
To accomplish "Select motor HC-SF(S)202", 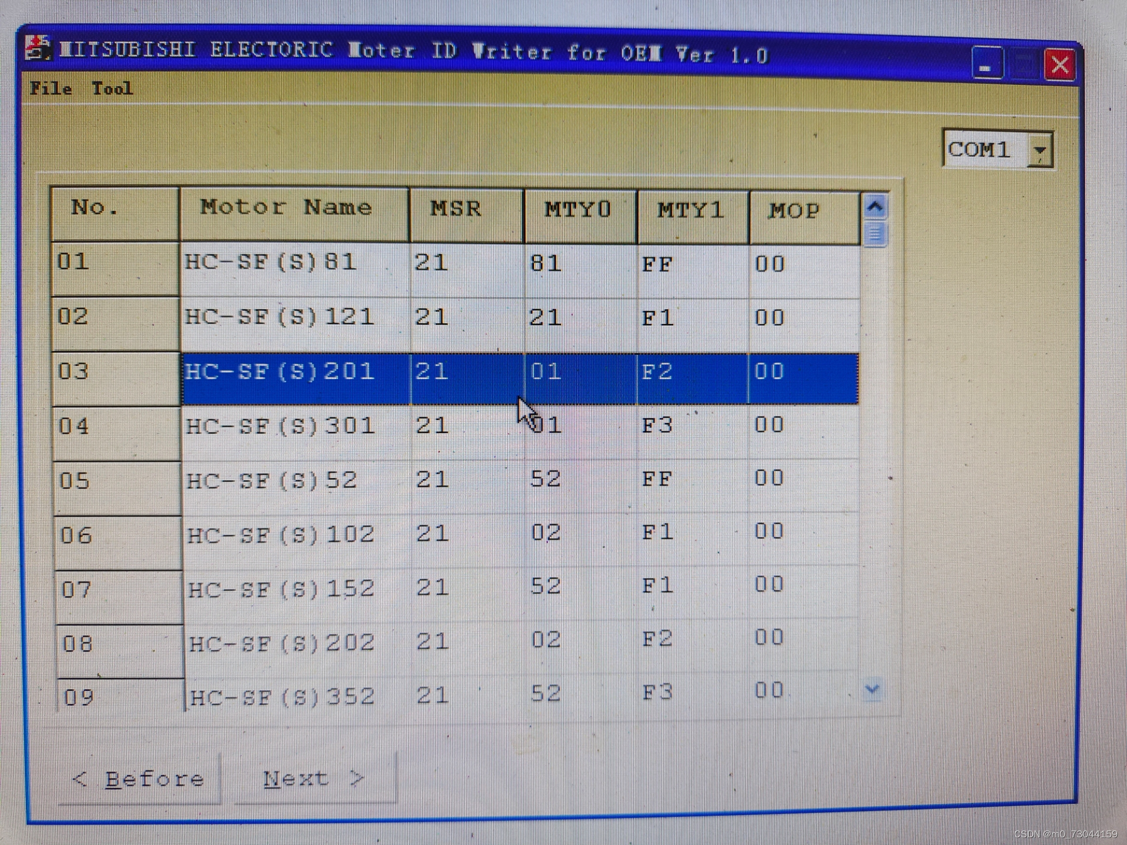I will [299, 648].
